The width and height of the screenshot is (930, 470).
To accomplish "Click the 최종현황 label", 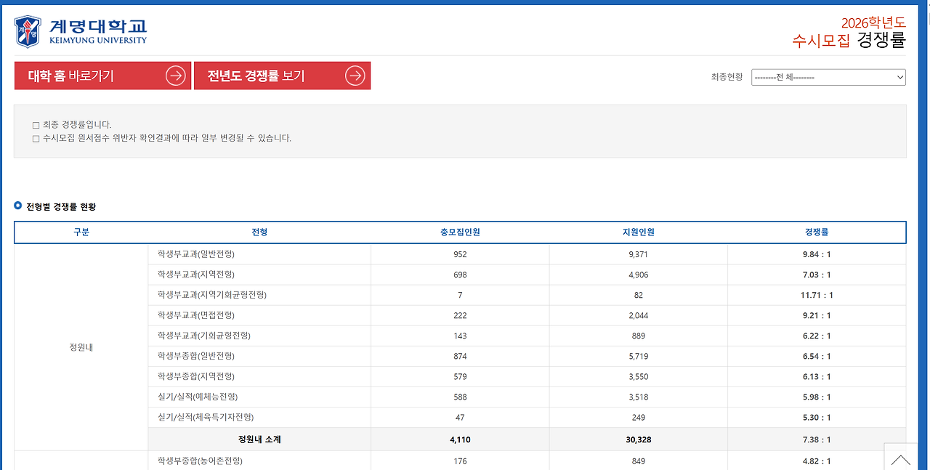I will click(727, 77).
